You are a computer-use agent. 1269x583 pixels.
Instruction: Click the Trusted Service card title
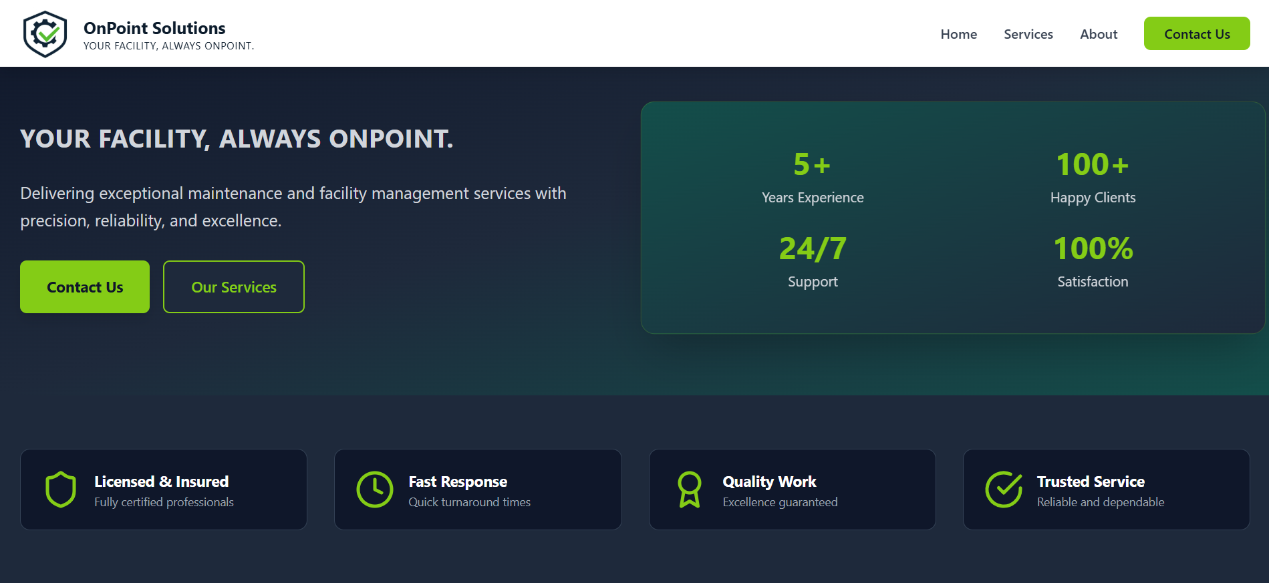tap(1091, 481)
